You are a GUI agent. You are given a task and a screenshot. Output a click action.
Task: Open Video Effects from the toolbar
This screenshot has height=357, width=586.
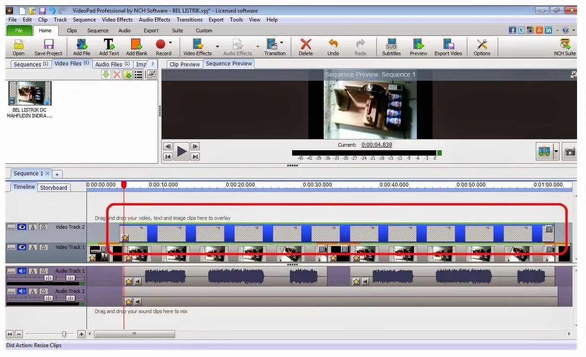coord(198,47)
